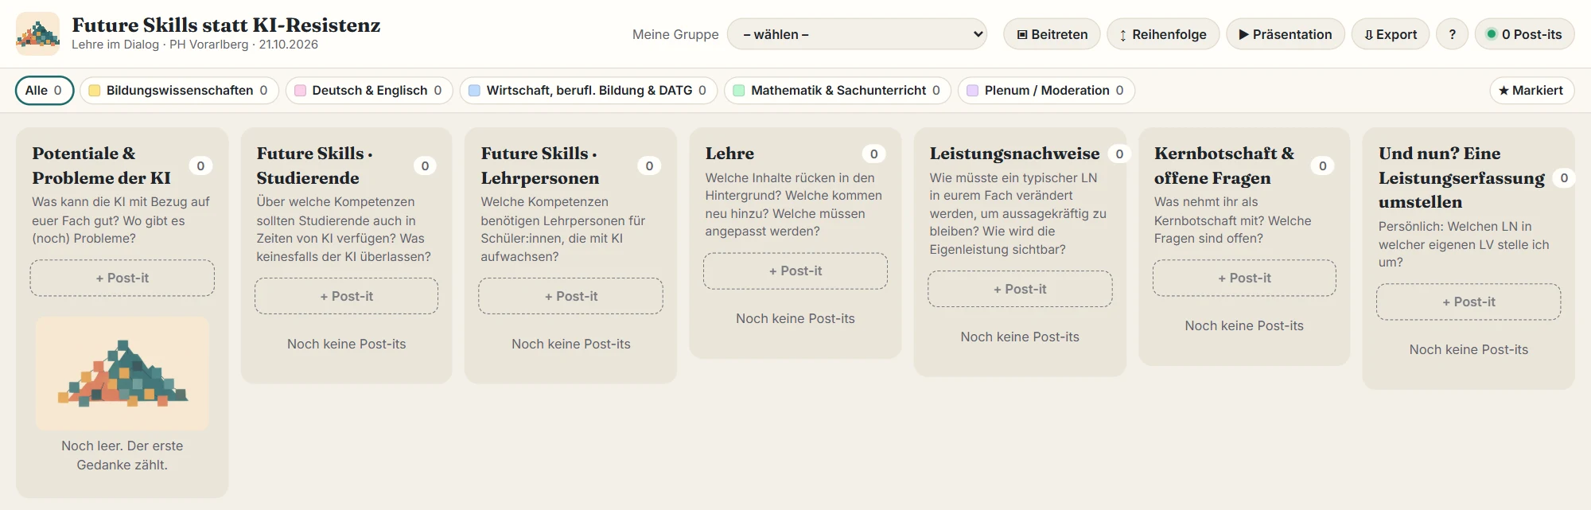Click the post-it pile illustration thumbnail
The width and height of the screenshot is (1591, 510).
click(123, 373)
